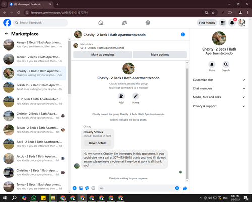Open more actions plus icon in composer
Viewport: 252px width, 202px height.
coord(75,188)
